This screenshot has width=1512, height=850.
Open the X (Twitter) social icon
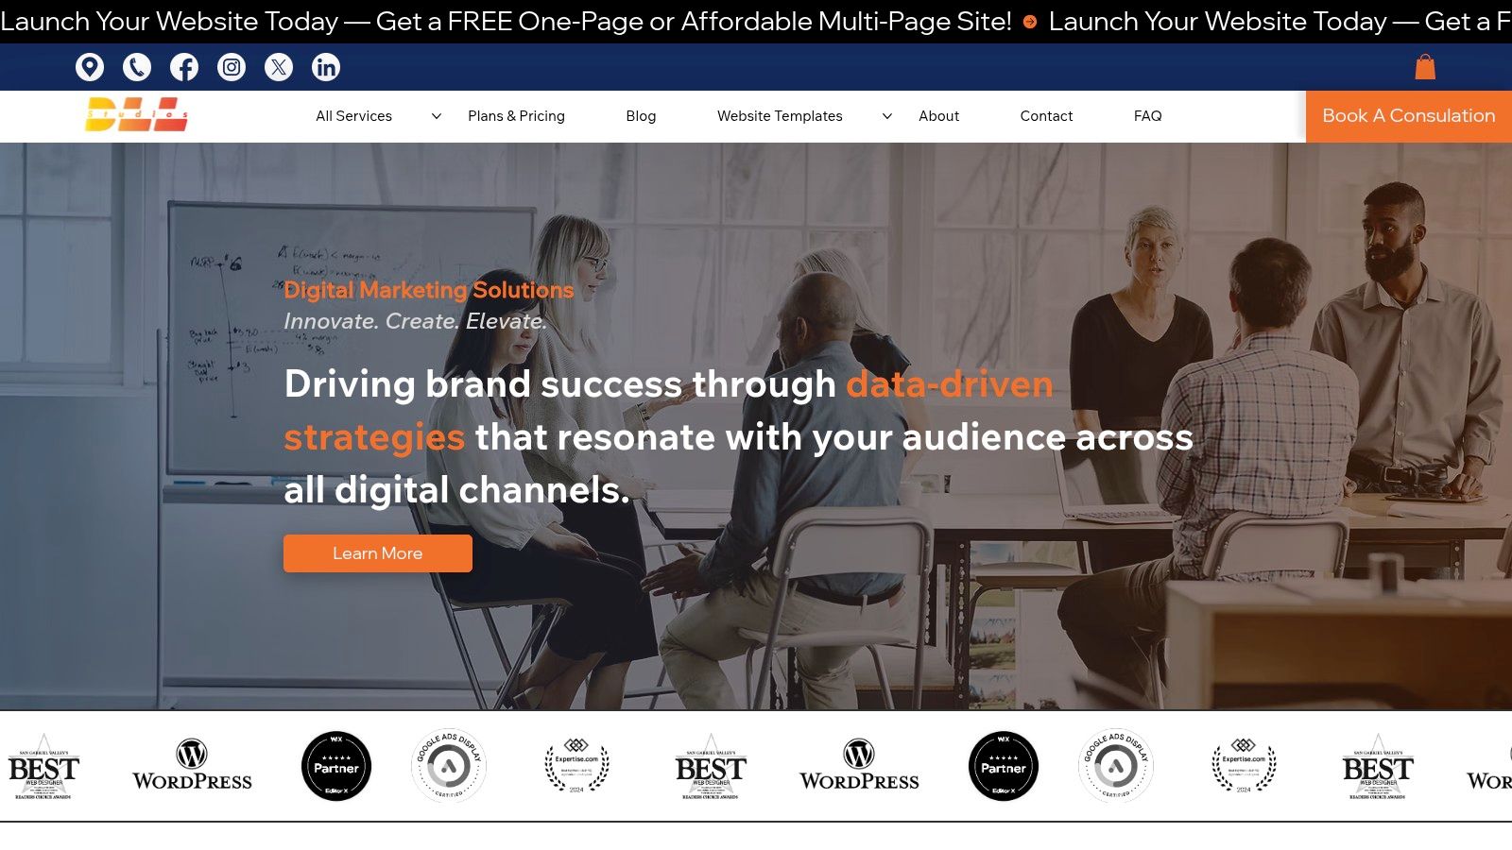[x=279, y=67]
